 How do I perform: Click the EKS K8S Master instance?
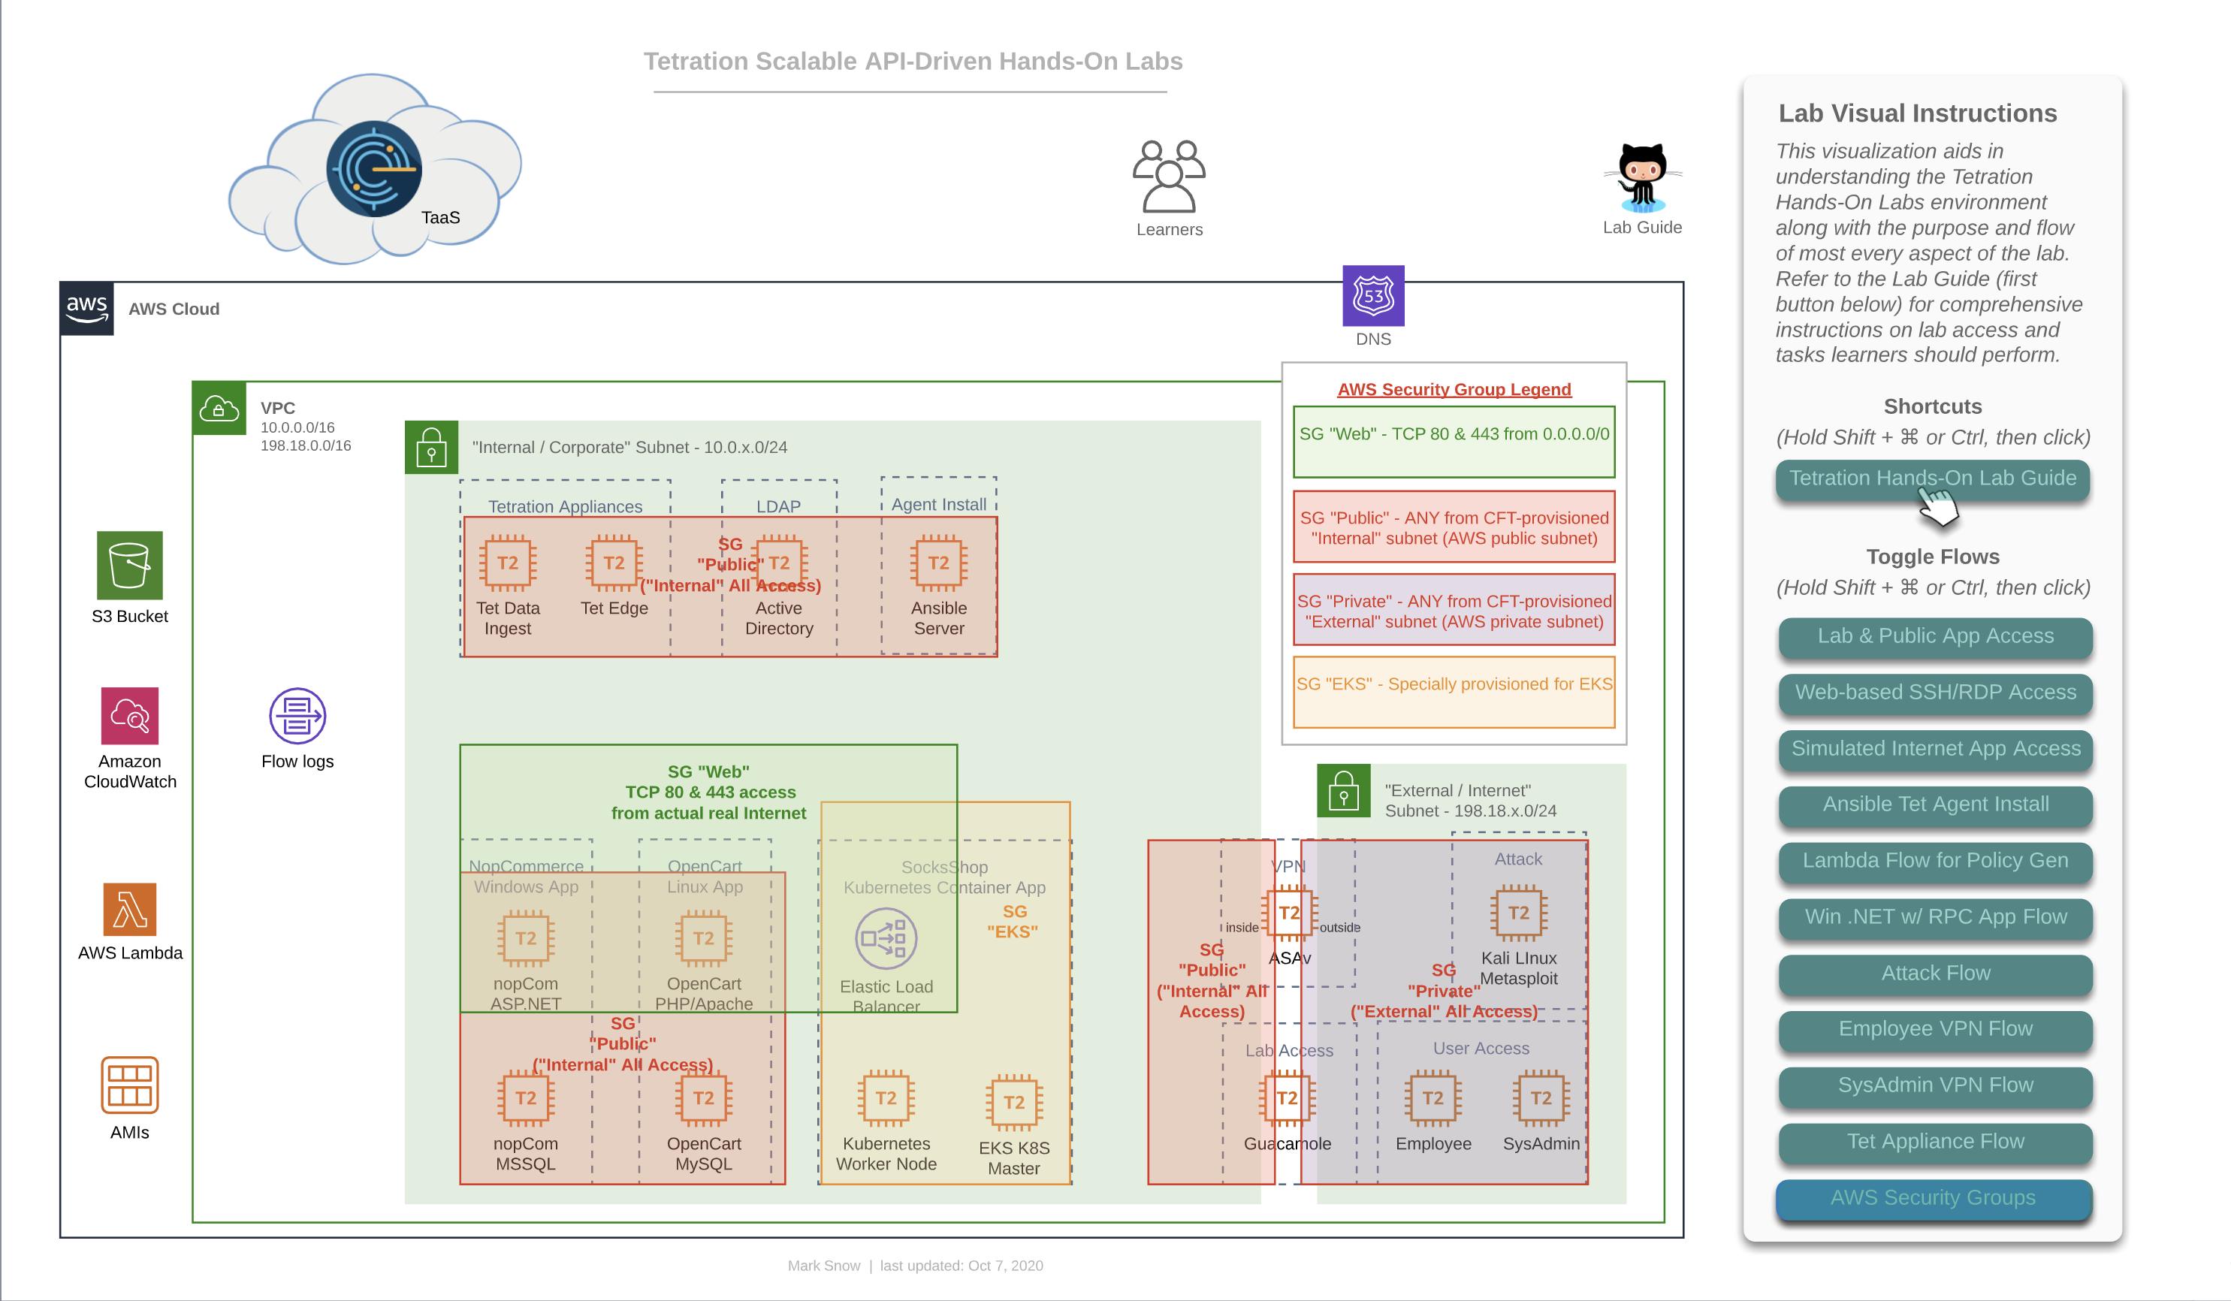(1013, 1103)
